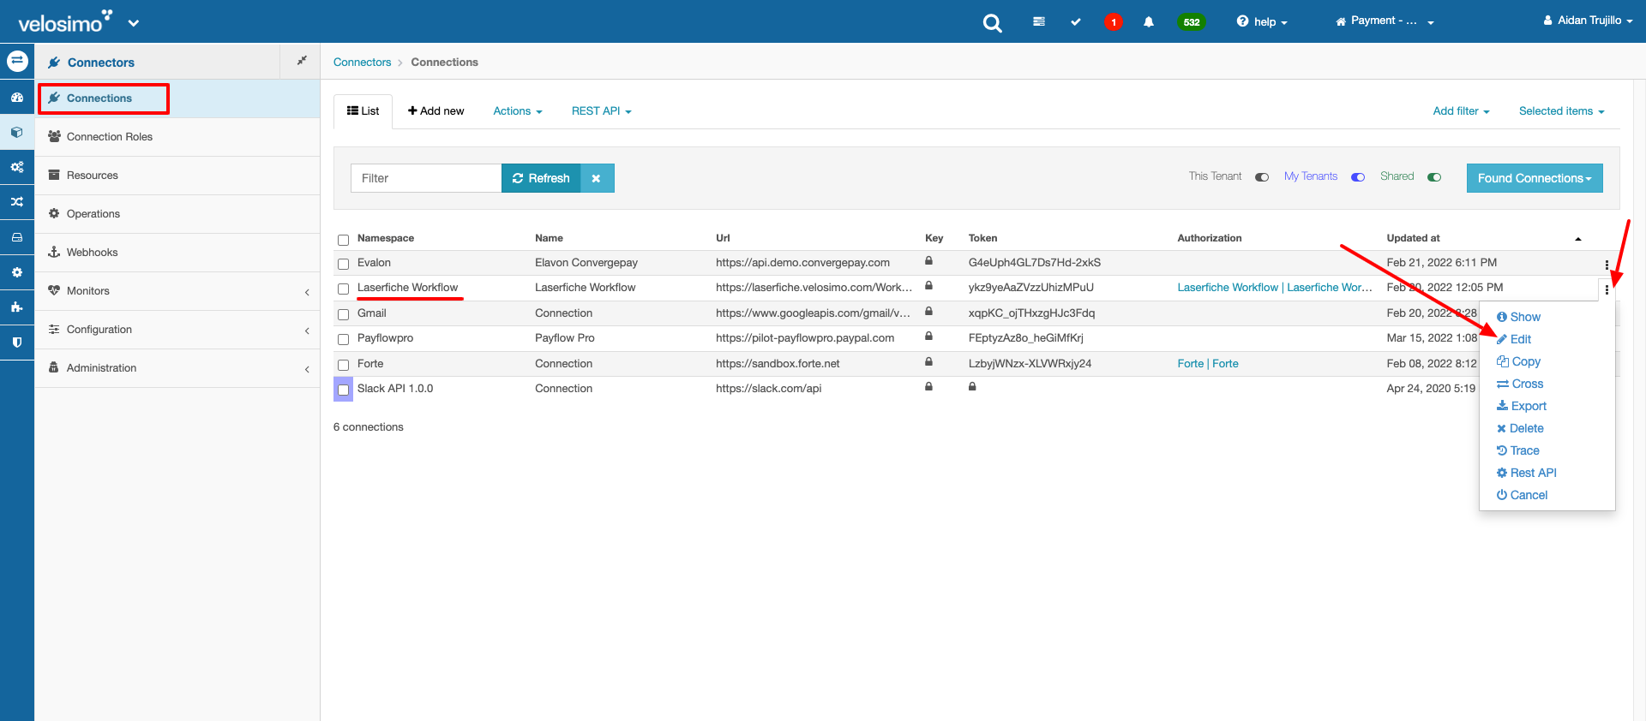Click the token lock icon in Slack API row

[972, 387]
